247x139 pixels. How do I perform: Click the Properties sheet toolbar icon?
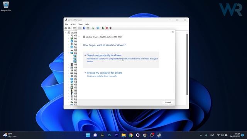point(79,28)
